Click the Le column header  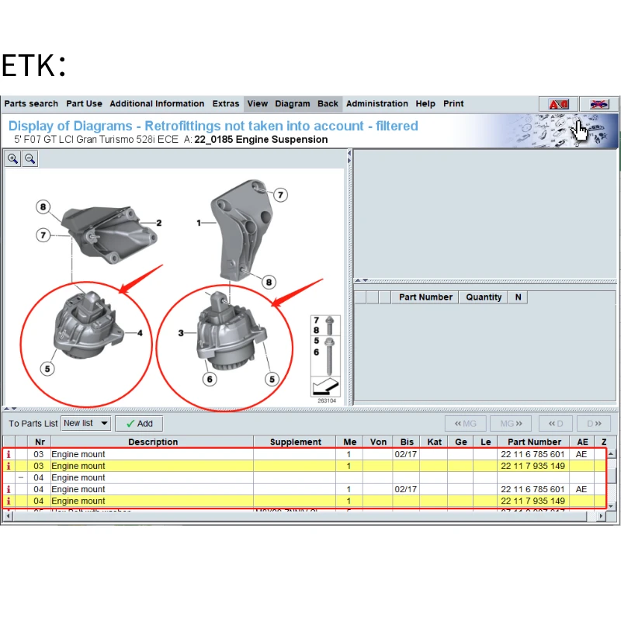coord(486,442)
